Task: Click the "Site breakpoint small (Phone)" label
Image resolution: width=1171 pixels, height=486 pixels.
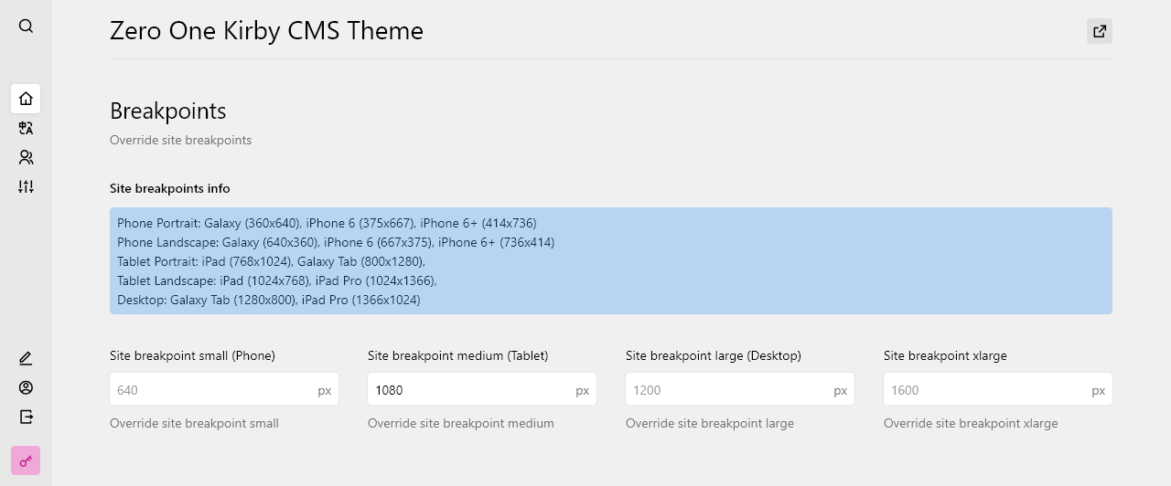Action: click(x=192, y=355)
